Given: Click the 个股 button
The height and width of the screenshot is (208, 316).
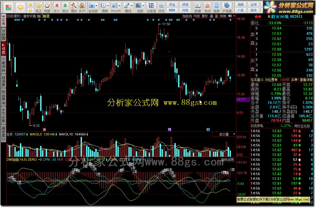Looking at the screenshot, I should click(x=241, y=10).
